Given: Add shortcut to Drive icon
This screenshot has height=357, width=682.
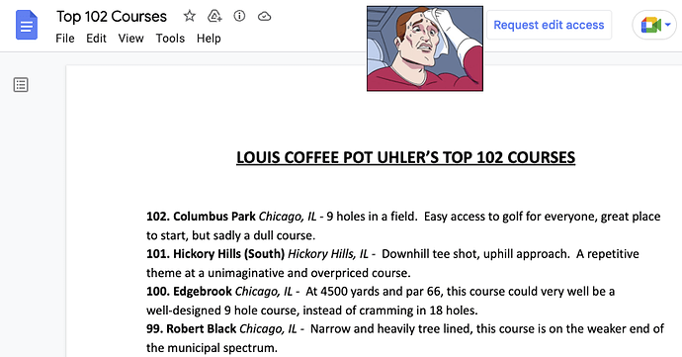Looking at the screenshot, I should click(214, 16).
